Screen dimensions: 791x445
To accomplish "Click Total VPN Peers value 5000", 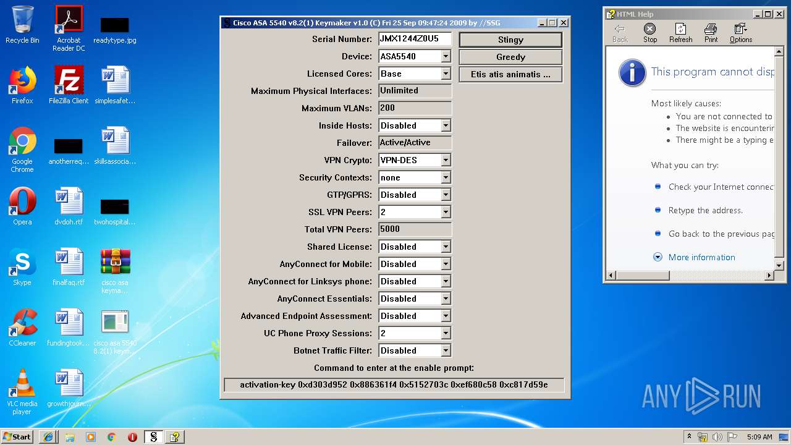I will pos(415,229).
